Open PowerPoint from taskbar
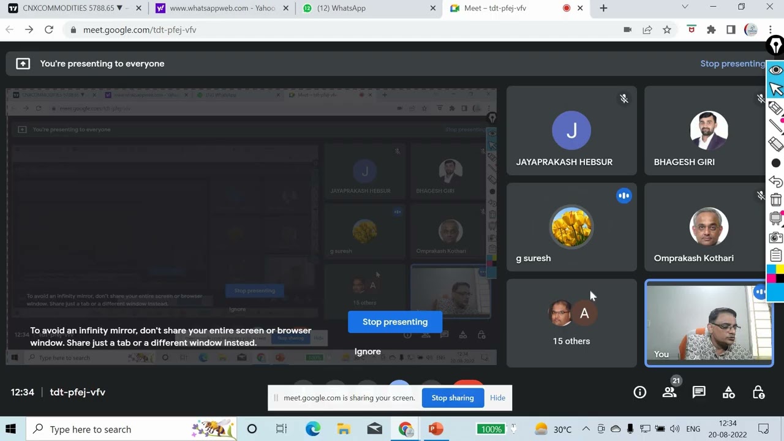The height and width of the screenshot is (441, 784). point(435,429)
